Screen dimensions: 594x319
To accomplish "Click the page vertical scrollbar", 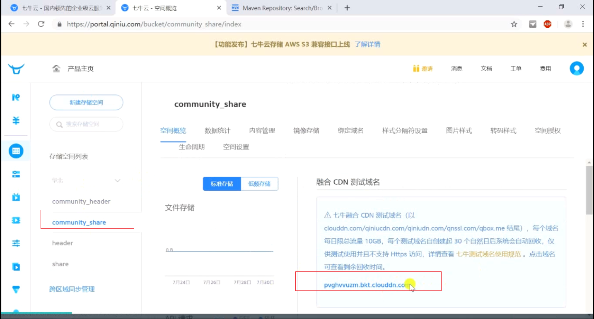I will (x=589, y=190).
